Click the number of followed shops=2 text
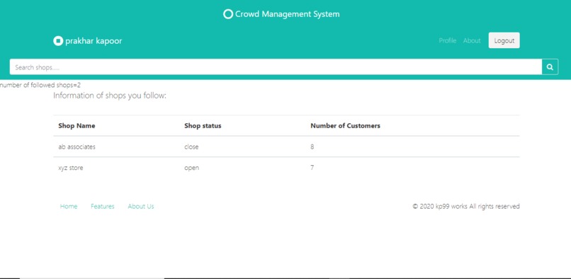The image size is (571, 279). (40, 85)
